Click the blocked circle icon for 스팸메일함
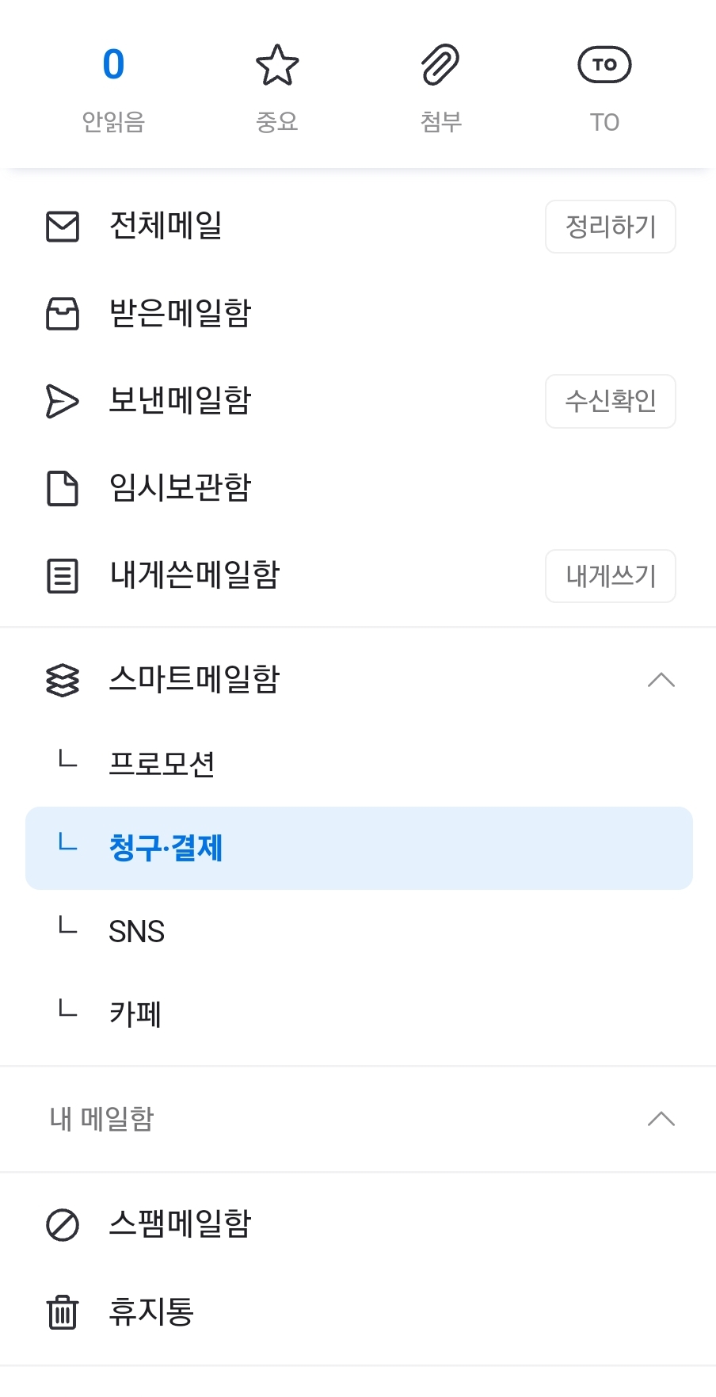 click(63, 1225)
